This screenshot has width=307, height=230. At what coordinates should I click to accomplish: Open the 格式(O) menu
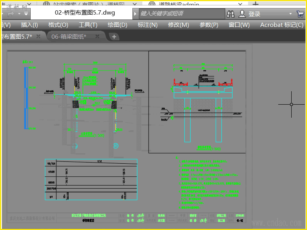[x=58, y=25]
